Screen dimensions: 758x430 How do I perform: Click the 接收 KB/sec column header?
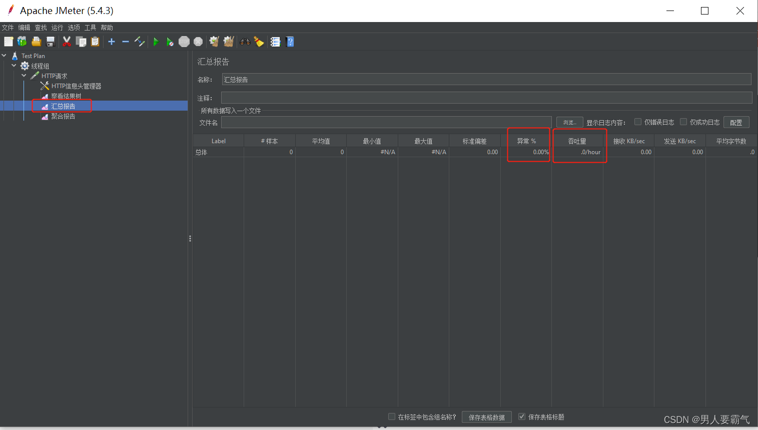tap(628, 141)
